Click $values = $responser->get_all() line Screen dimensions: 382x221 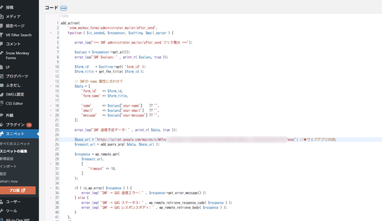click(x=103, y=52)
